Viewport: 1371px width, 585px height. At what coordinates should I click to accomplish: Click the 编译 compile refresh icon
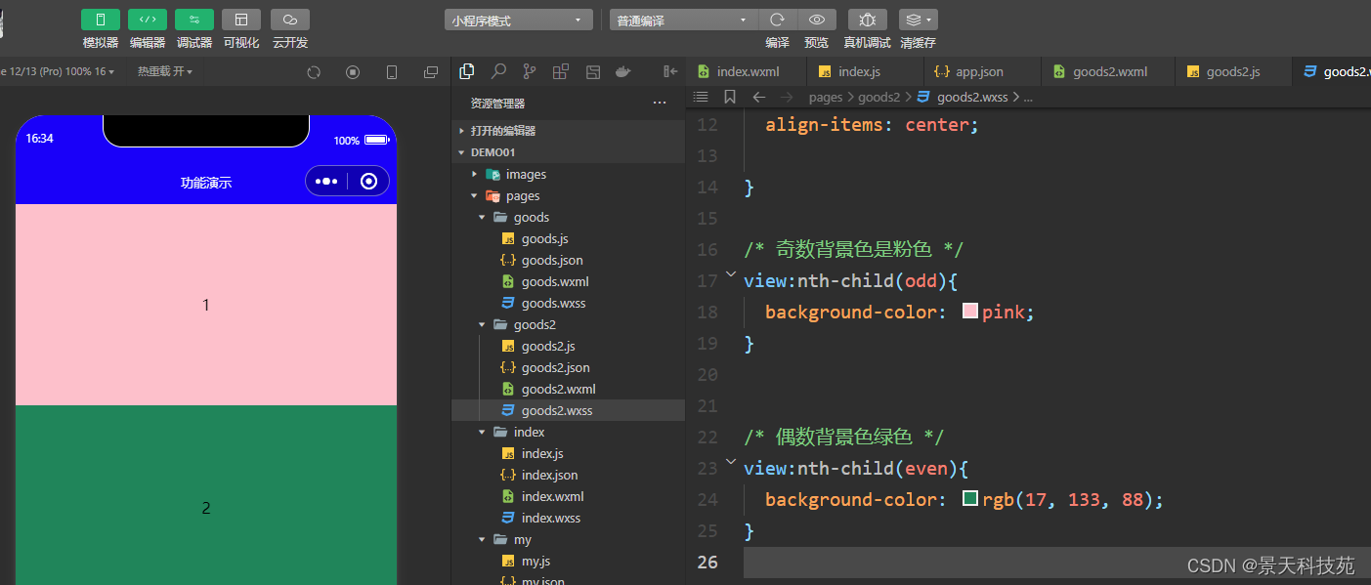click(x=778, y=20)
